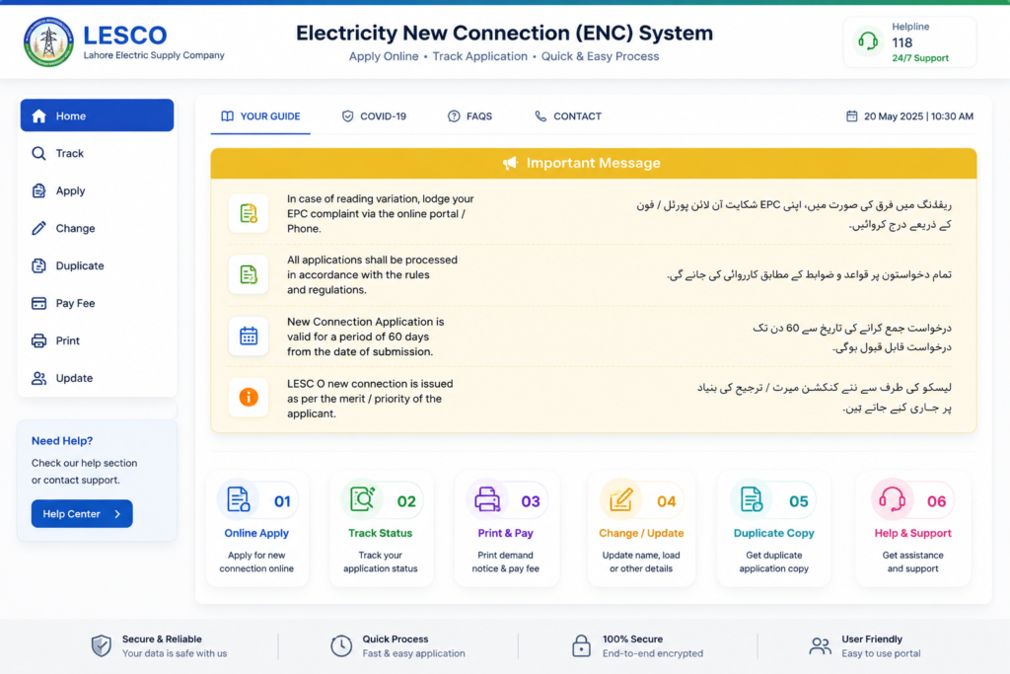Click the Online Apply card title
The height and width of the screenshot is (674, 1010).
point(256,533)
